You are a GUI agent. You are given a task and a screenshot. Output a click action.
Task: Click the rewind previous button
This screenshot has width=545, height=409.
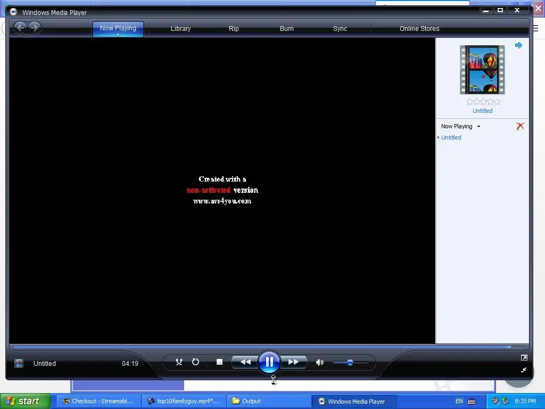(245, 362)
